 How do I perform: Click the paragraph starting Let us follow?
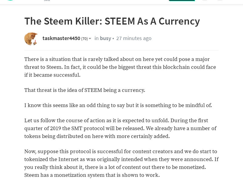120,128
